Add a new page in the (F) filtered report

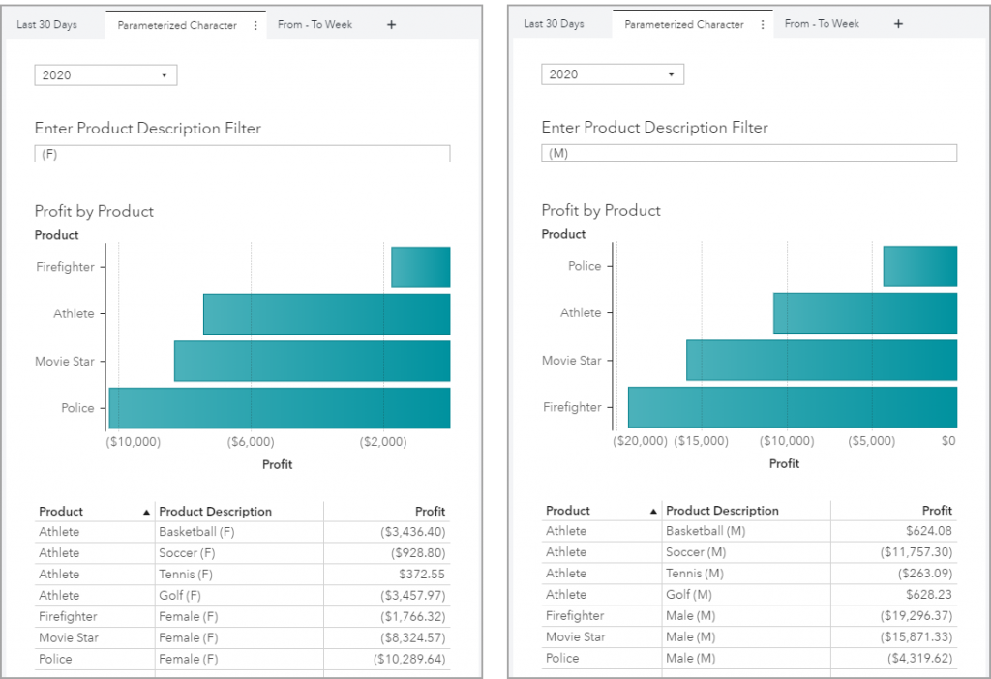click(x=391, y=25)
